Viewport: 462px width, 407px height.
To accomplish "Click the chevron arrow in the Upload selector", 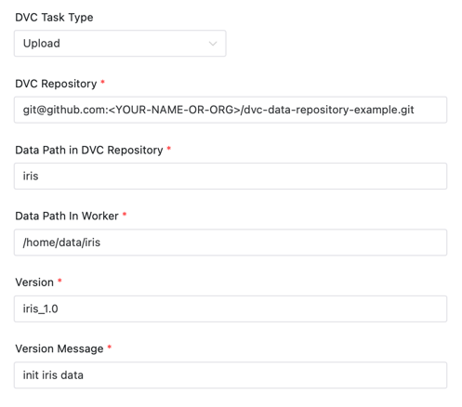I will click(213, 44).
